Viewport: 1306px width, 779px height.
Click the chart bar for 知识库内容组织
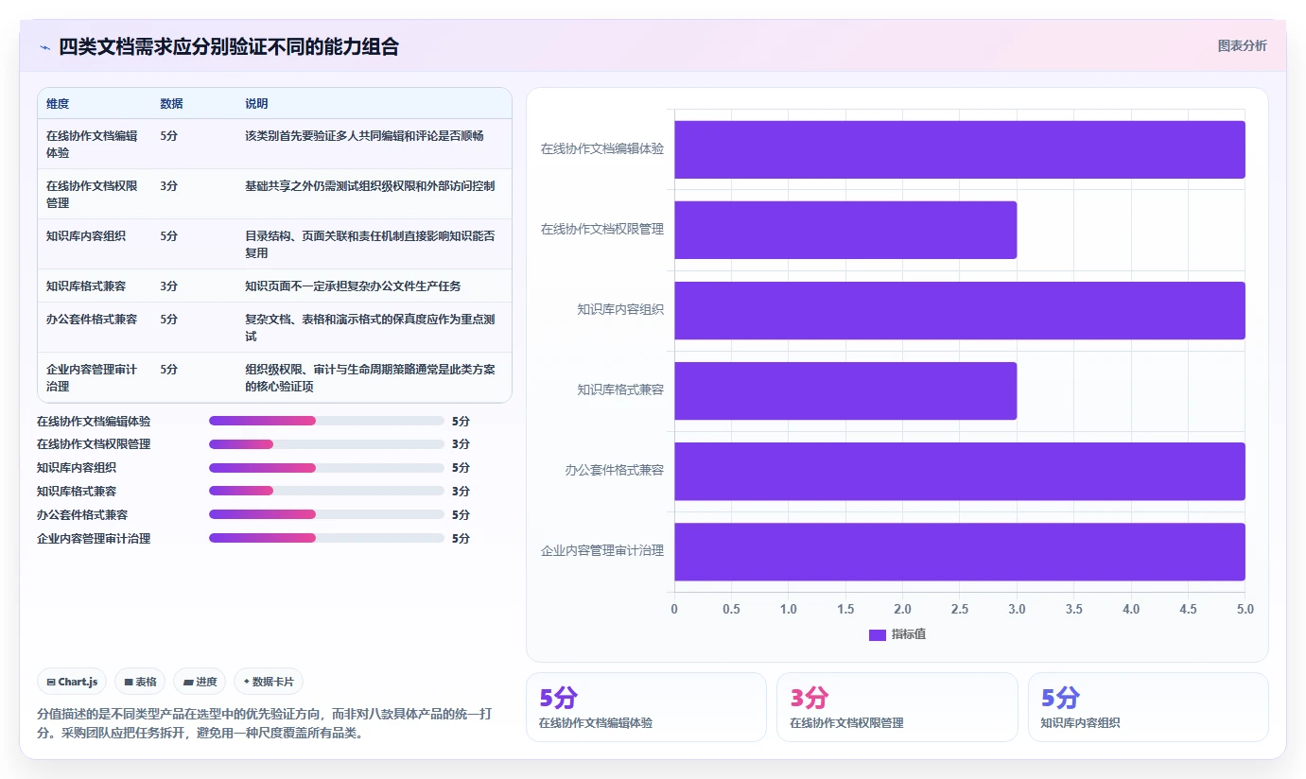pos(959,310)
